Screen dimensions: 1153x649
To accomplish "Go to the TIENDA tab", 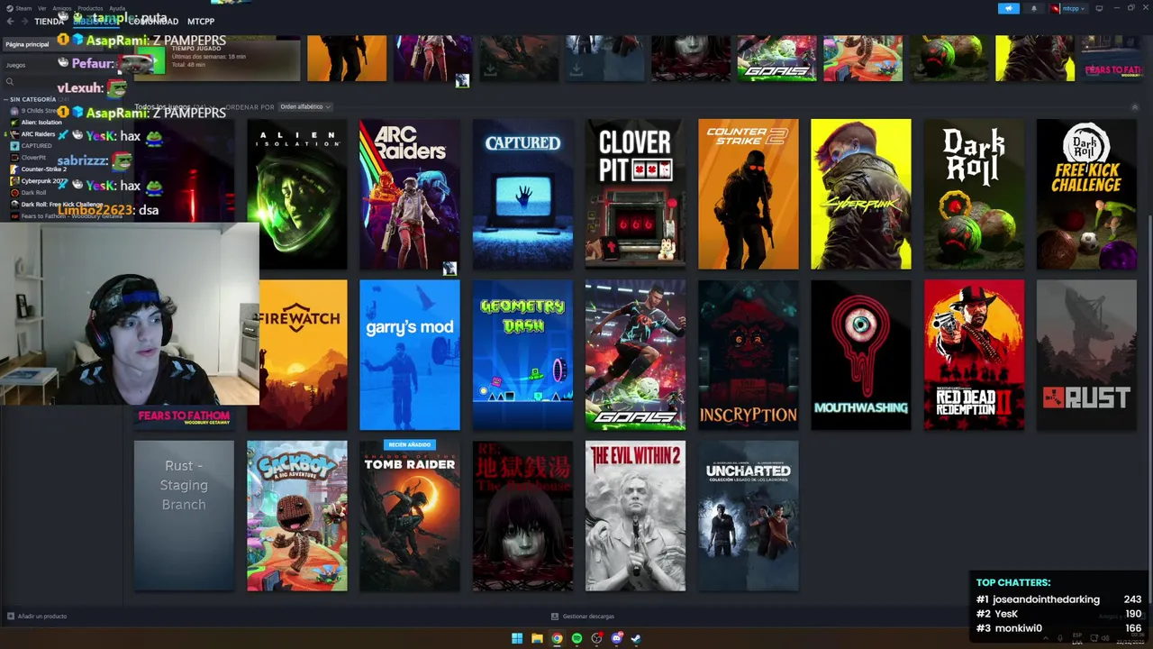I will (50, 21).
